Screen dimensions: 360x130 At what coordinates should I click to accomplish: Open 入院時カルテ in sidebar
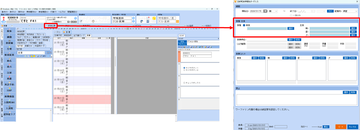pos(9,102)
